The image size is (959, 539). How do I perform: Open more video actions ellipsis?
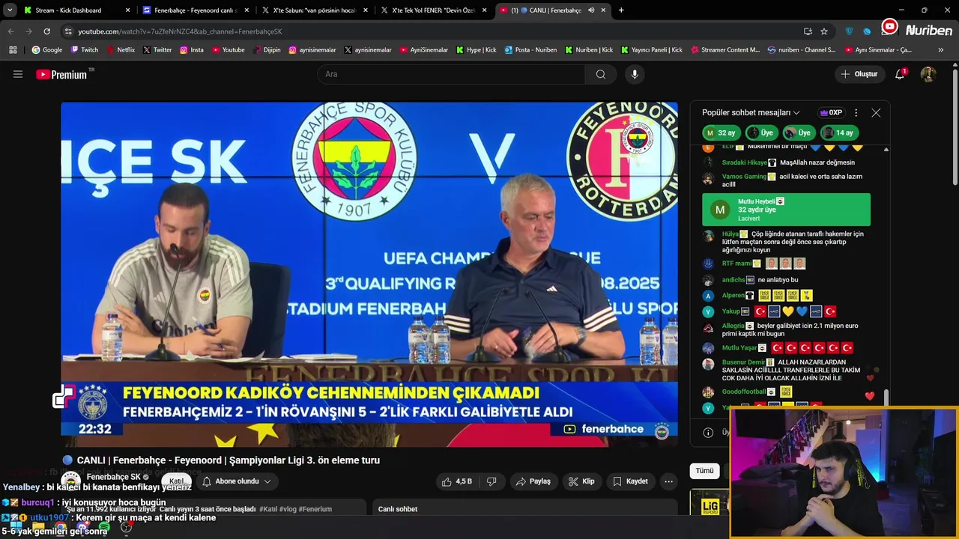669,481
